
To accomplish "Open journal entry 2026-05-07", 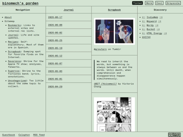I will [55, 64].
